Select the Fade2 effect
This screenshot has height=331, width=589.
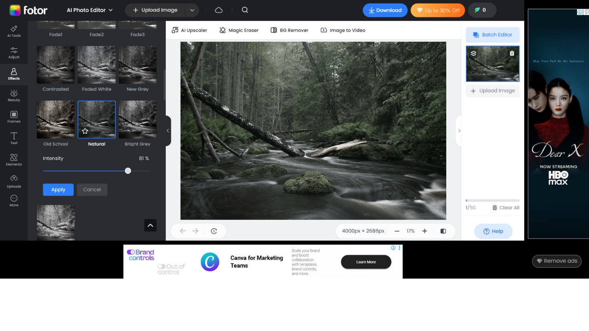tap(97, 29)
